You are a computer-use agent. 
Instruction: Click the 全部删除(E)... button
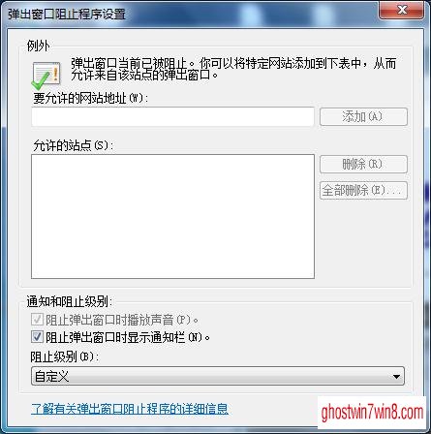pyautogui.click(x=363, y=191)
